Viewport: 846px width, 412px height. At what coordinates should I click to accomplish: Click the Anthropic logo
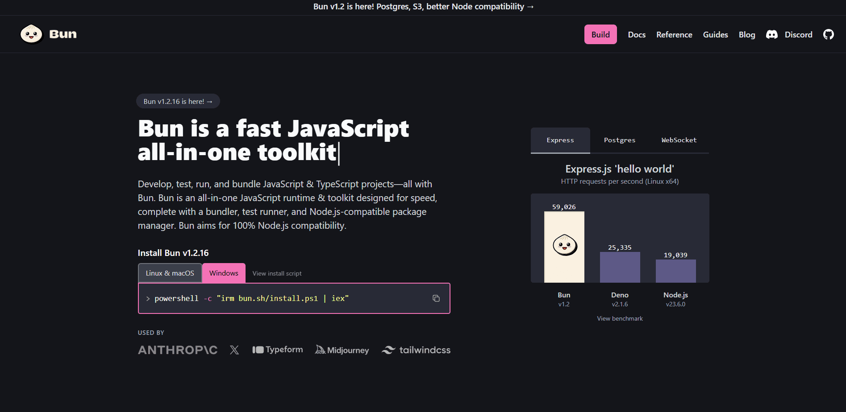(x=178, y=350)
